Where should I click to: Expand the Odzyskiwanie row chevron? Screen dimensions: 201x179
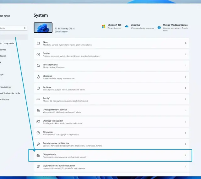click(186, 155)
